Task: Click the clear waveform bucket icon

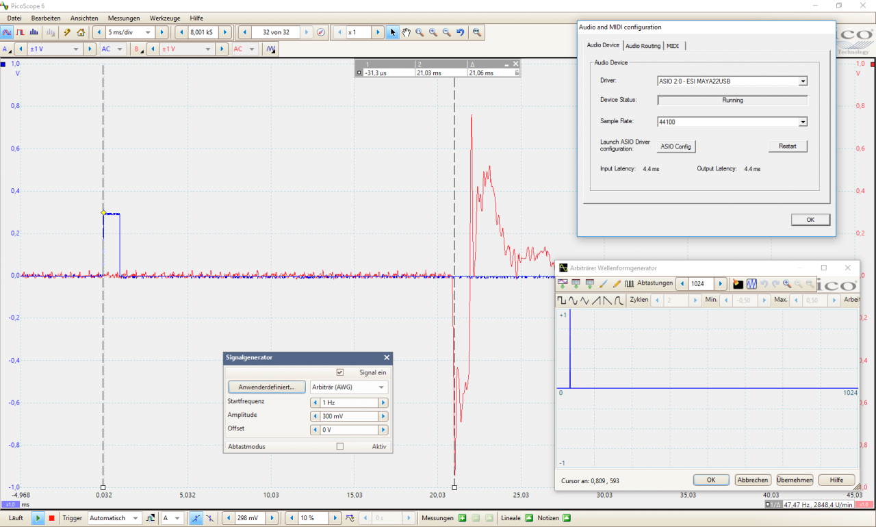Action: [x=738, y=283]
